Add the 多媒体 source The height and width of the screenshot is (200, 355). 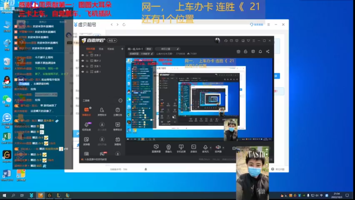pos(193,148)
